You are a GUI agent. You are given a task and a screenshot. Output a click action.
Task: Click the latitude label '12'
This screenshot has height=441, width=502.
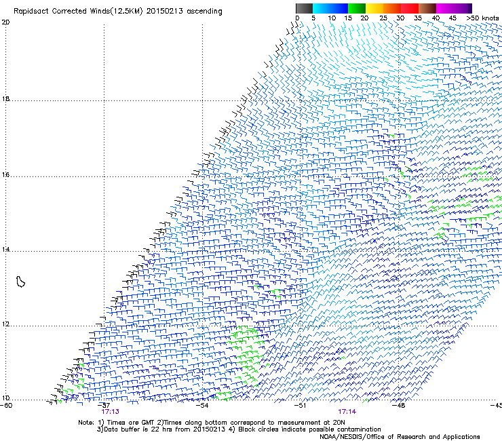click(x=5, y=324)
